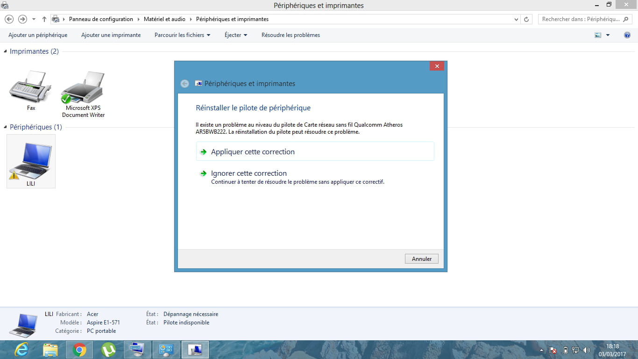Click the search magnifier icon
The height and width of the screenshot is (359, 638).
[626, 20]
